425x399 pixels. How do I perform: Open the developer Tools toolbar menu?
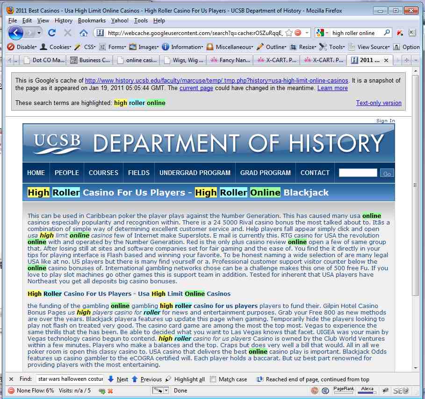(332, 47)
